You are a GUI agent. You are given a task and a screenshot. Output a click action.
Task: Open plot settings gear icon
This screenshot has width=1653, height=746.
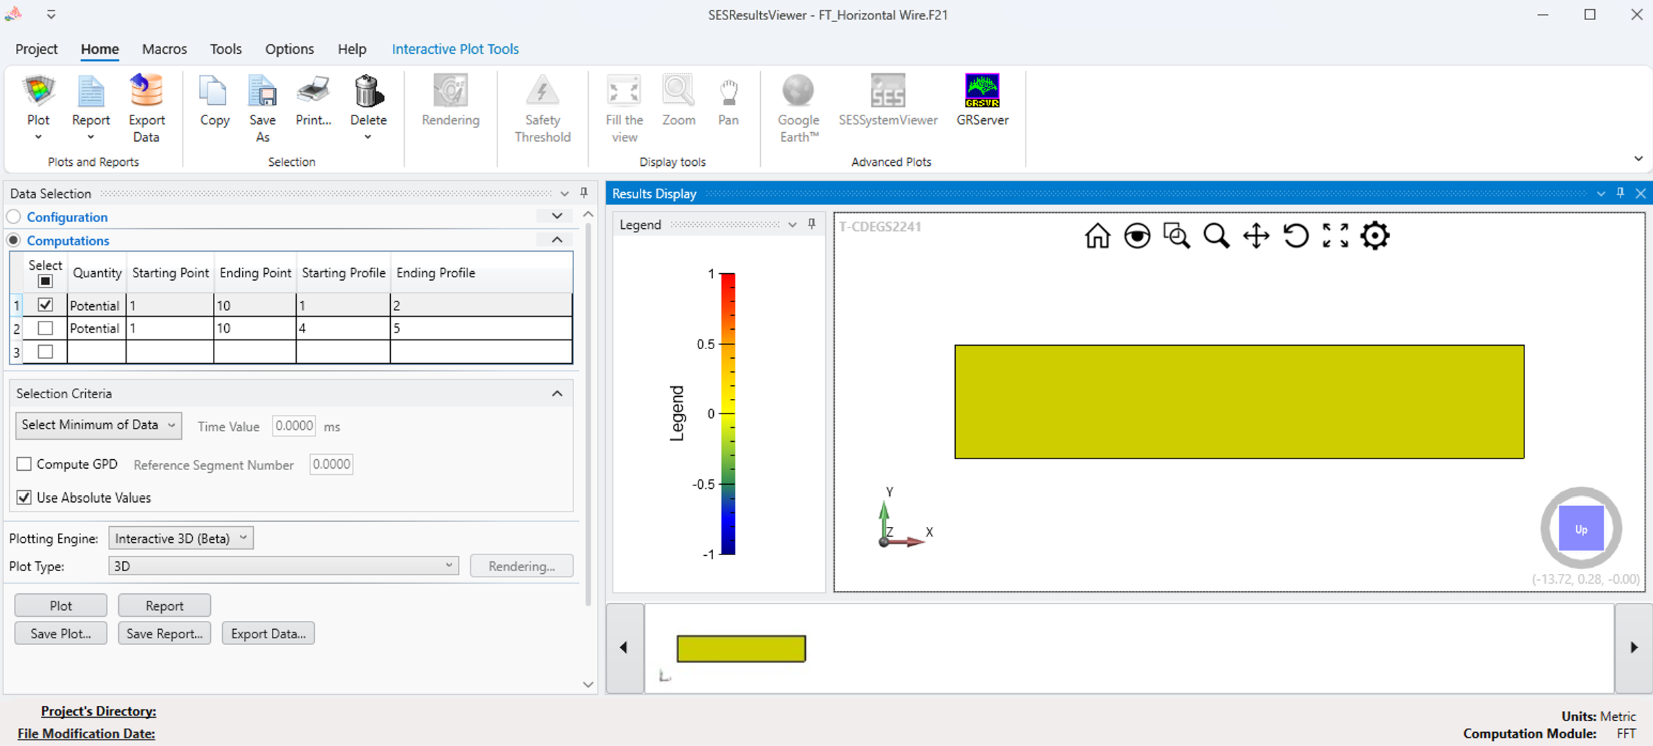[1375, 236]
